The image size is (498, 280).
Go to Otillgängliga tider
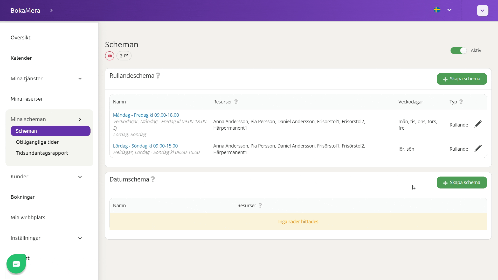37,142
